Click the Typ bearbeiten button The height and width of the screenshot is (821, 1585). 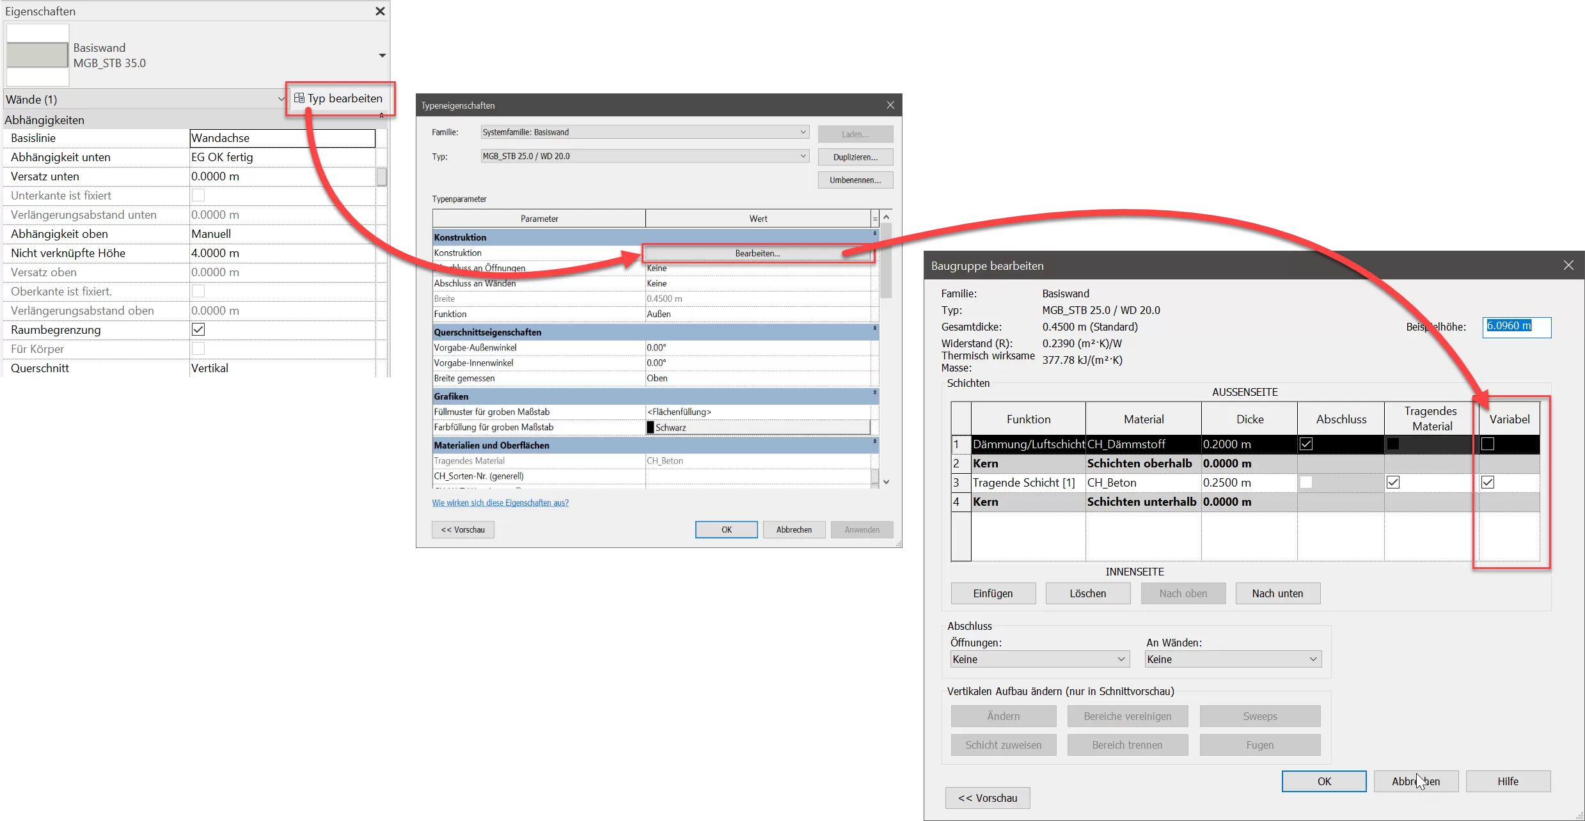[x=338, y=98]
